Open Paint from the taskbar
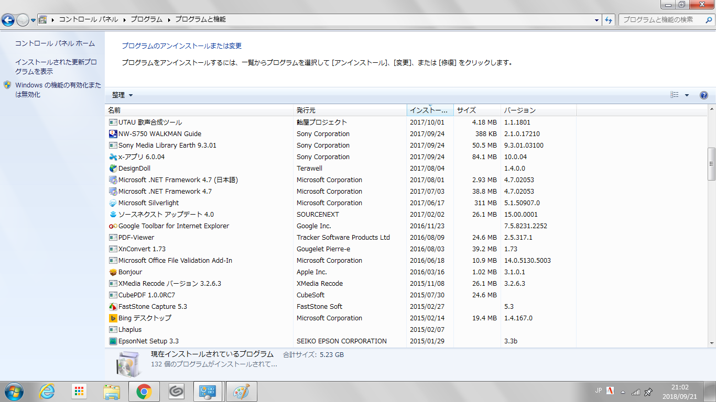Screen dimensions: 716x402 (241, 391)
